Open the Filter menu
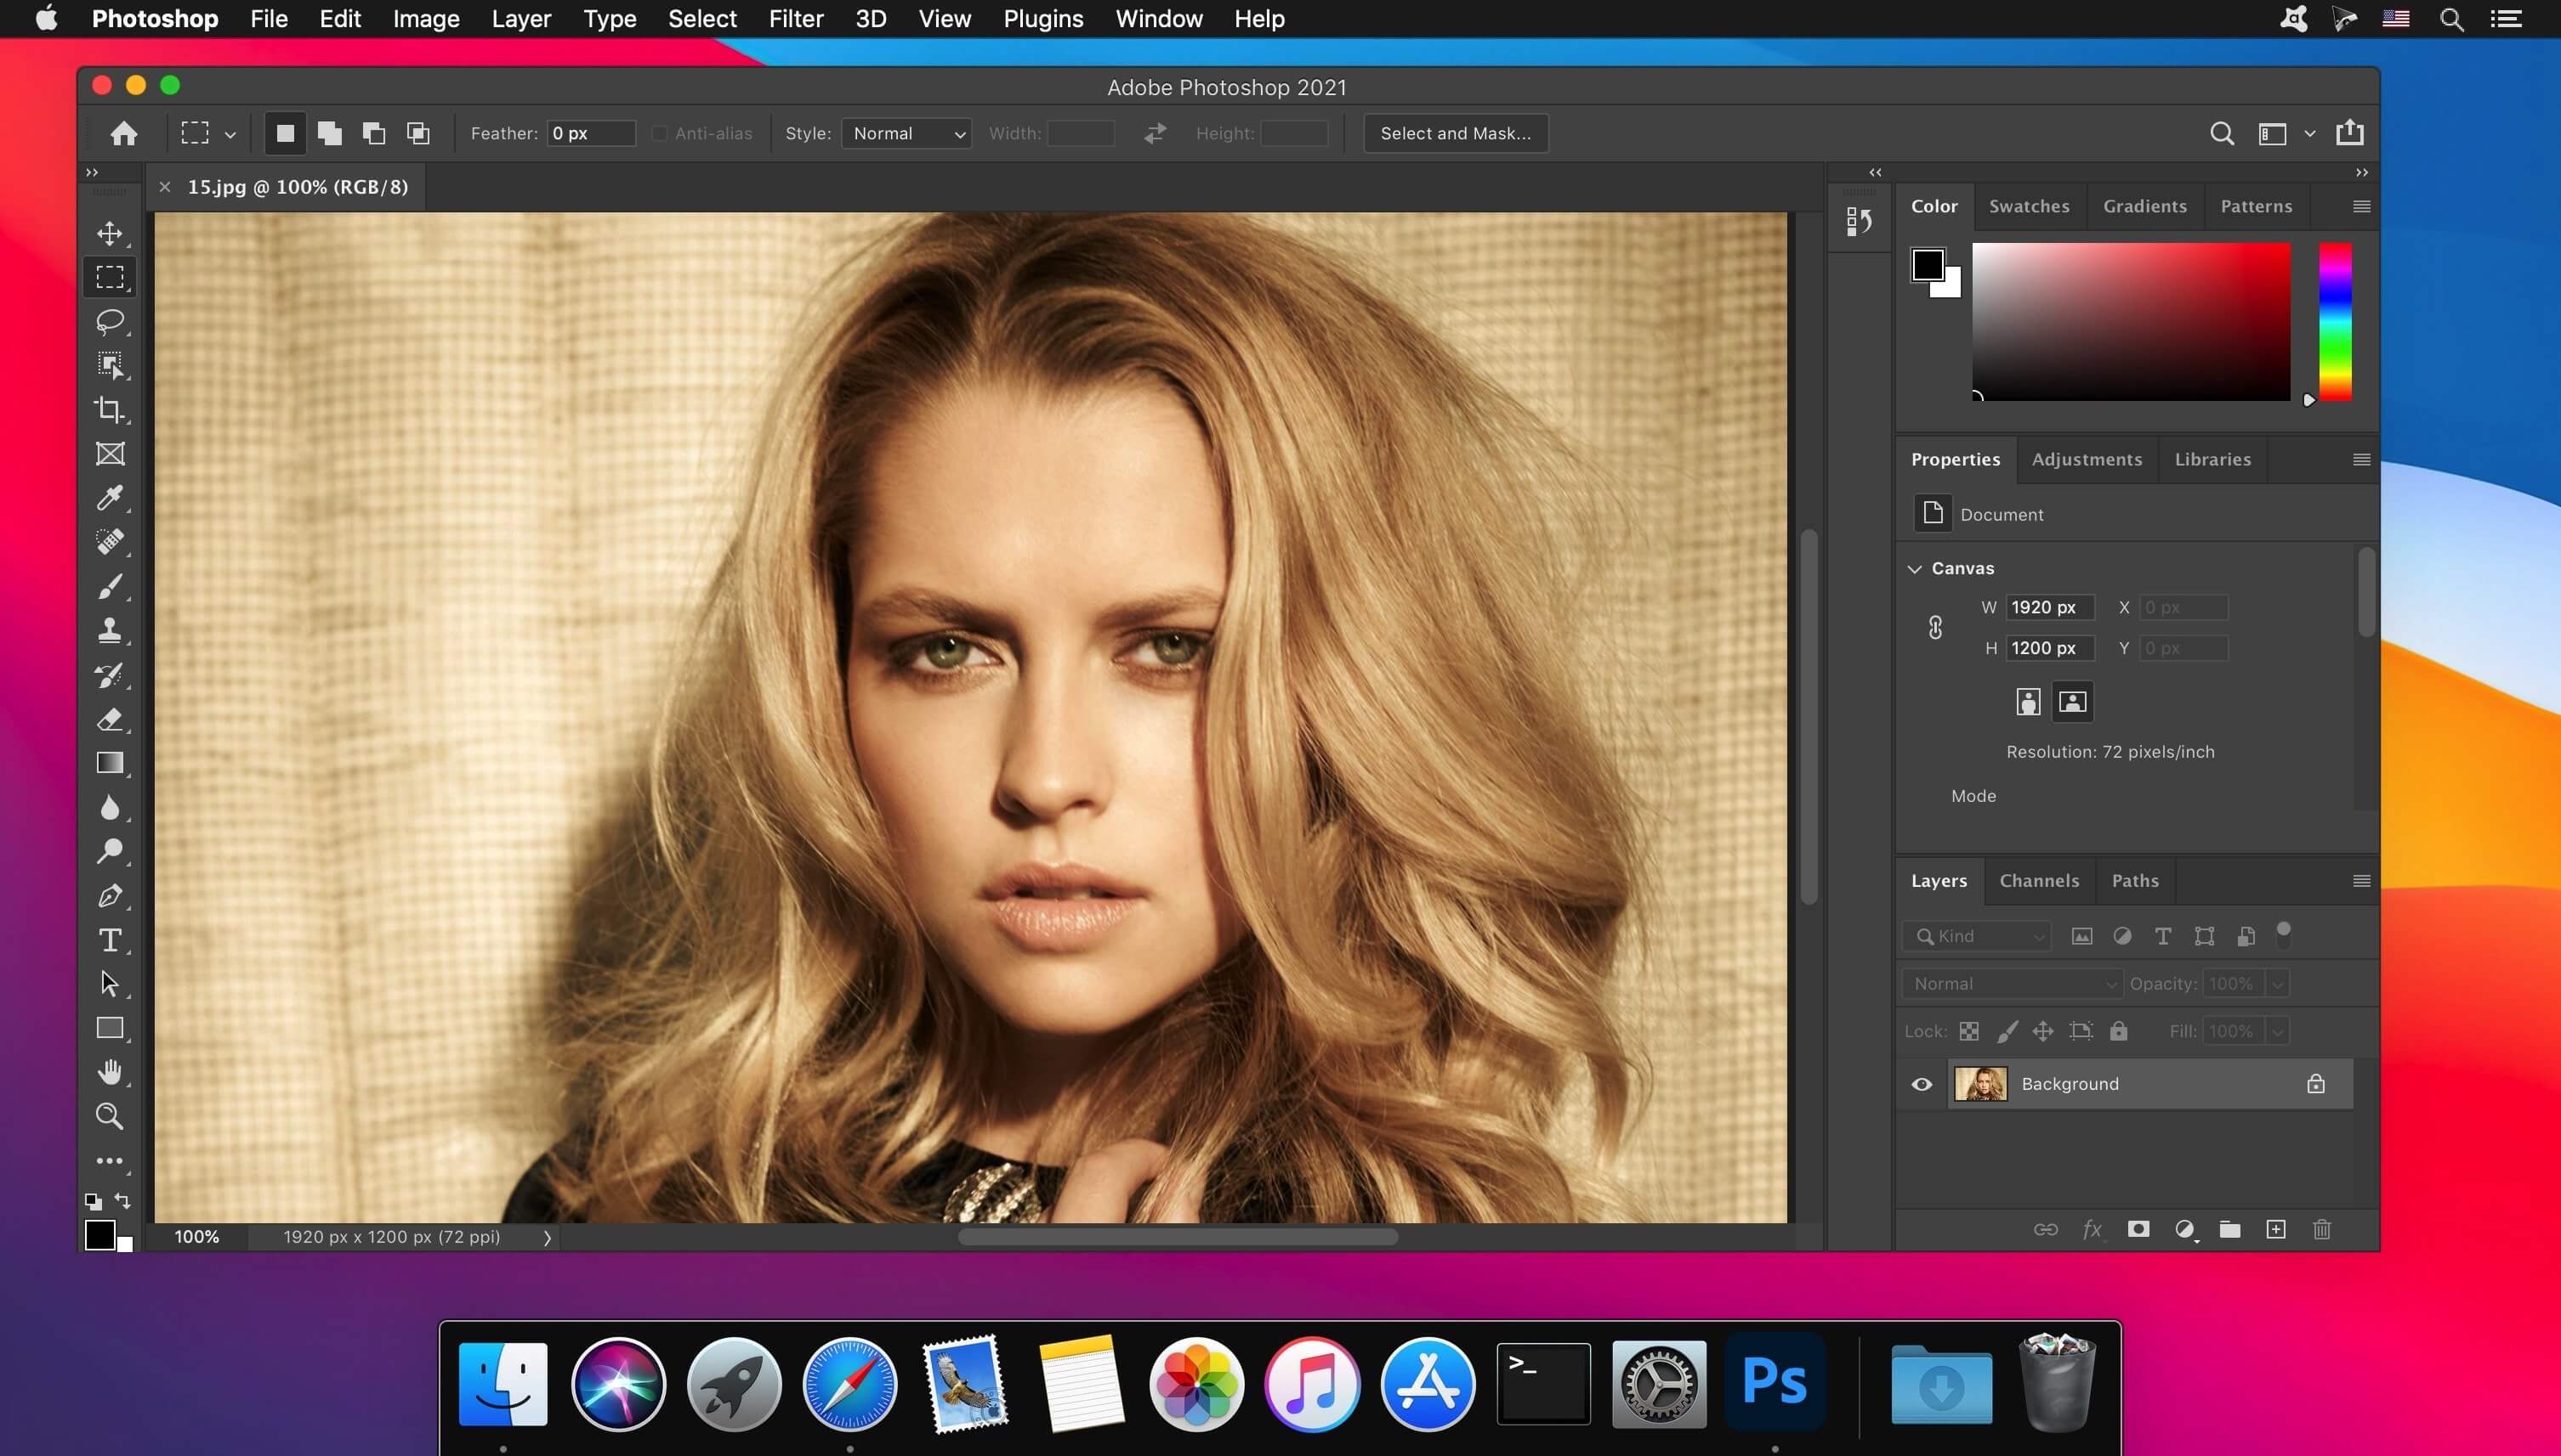 coord(793,18)
